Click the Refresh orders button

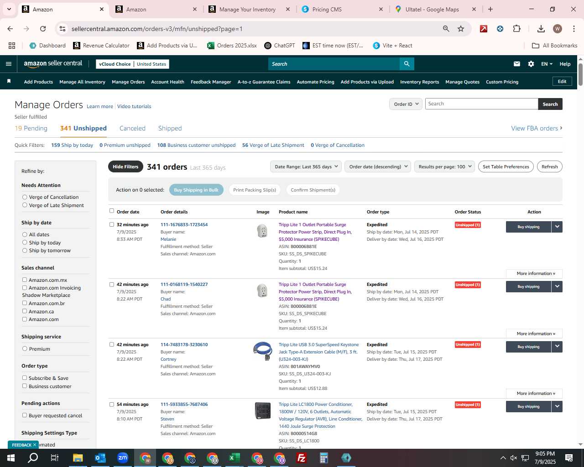[549, 166]
